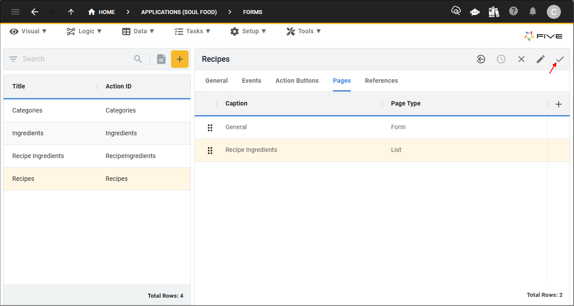This screenshot has height=306, width=574.
Task: Go back with the left arrow
Action: (35, 12)
